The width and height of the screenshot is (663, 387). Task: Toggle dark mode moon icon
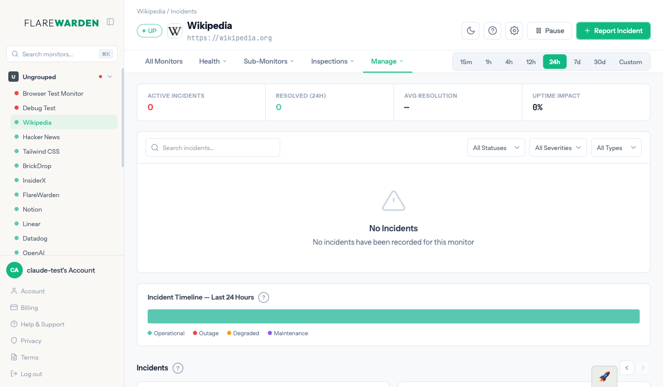(x=470, y=31)
